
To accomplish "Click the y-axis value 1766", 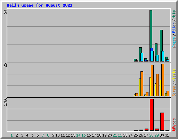I will coord(5,102).
